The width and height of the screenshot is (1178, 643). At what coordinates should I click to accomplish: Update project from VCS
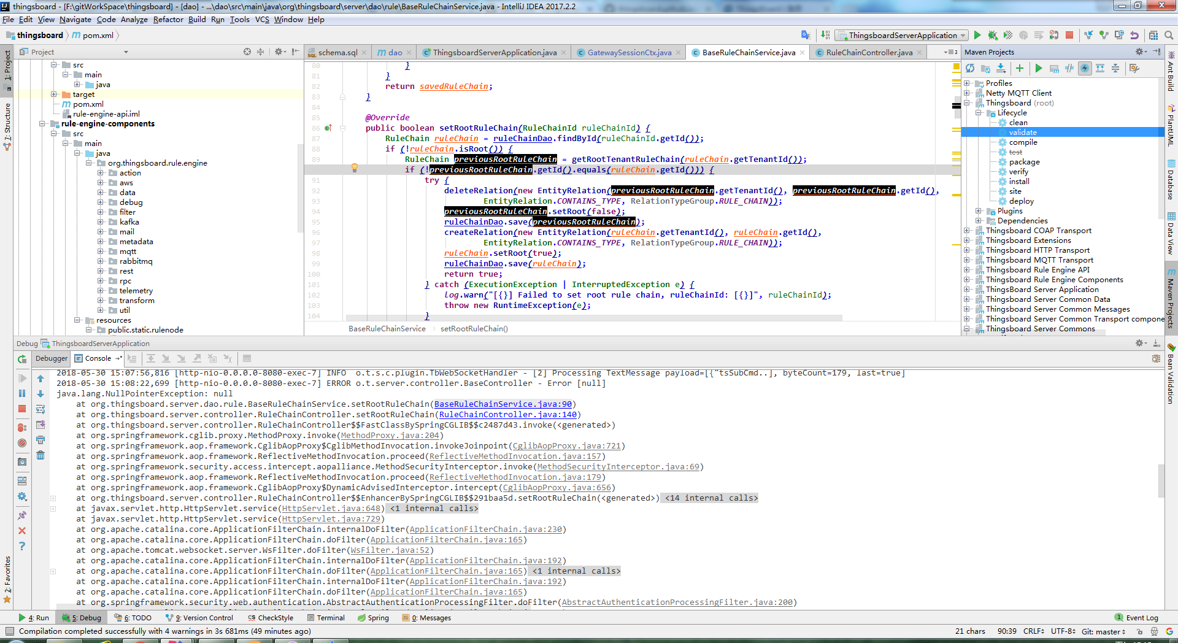coord(1087,35)
